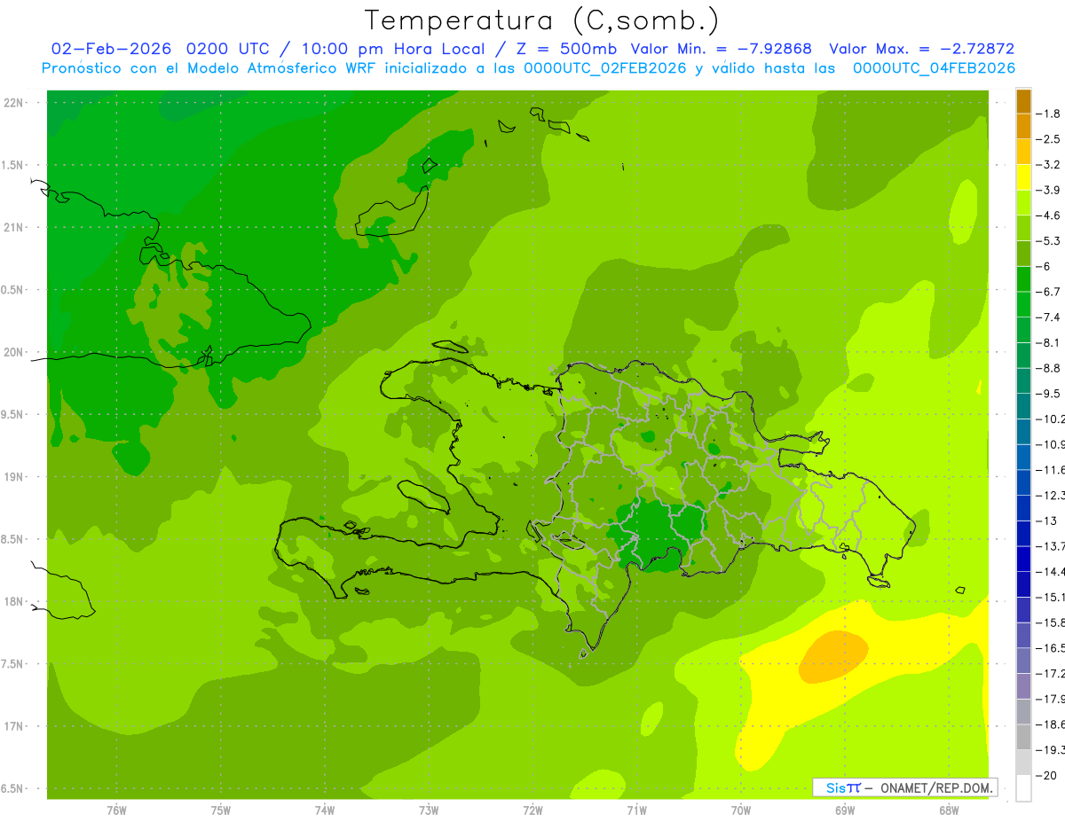Pick the orange swatch between -1.8 and -2.5
The width and height of the screenshot is (1065, 822).
tap(1023, 127)
